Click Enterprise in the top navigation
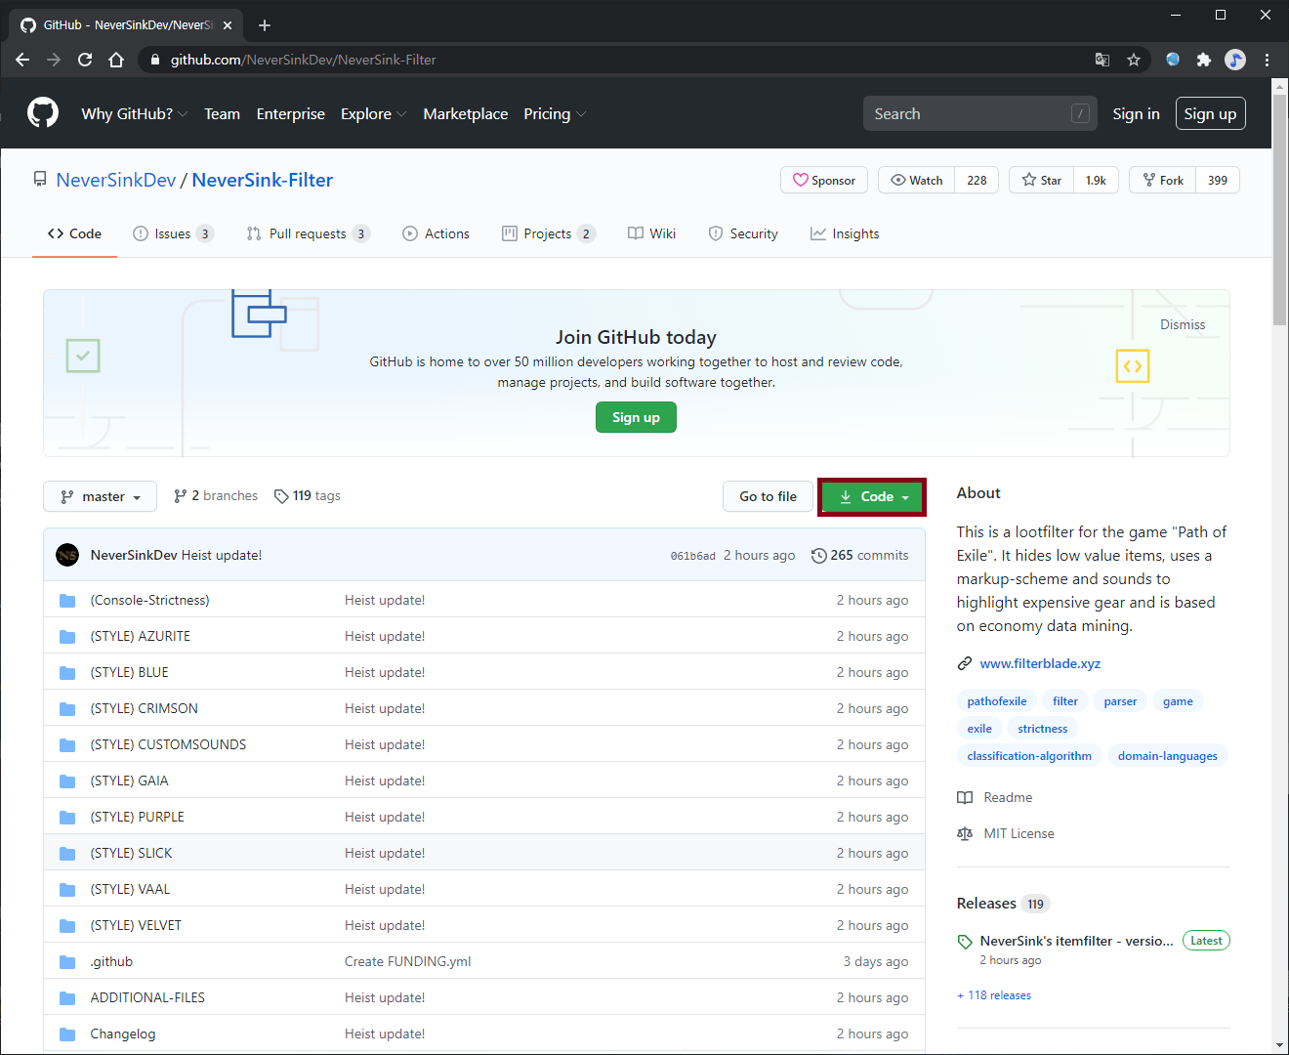 291,113
